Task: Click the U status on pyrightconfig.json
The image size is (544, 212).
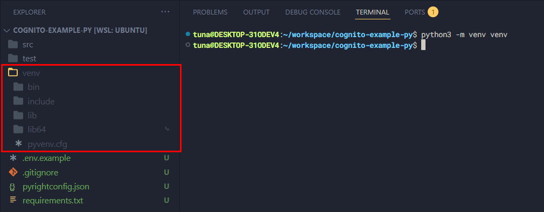Action: [x=166, y=187]
